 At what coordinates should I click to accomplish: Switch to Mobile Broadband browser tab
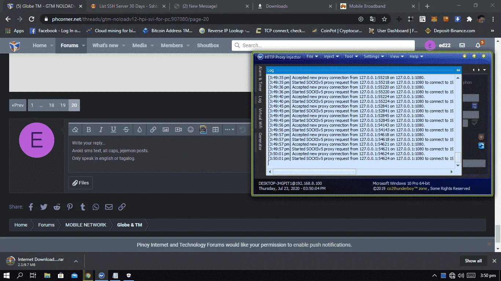point(377,6)
